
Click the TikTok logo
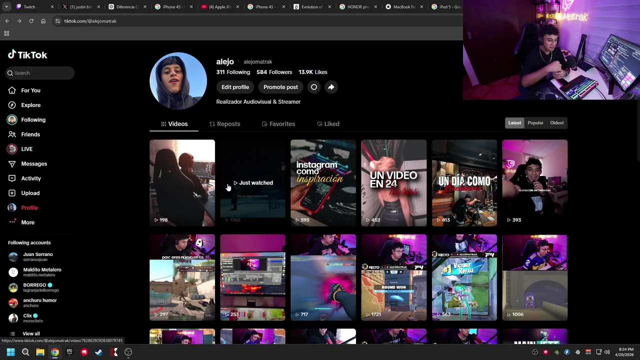point(27,55)
